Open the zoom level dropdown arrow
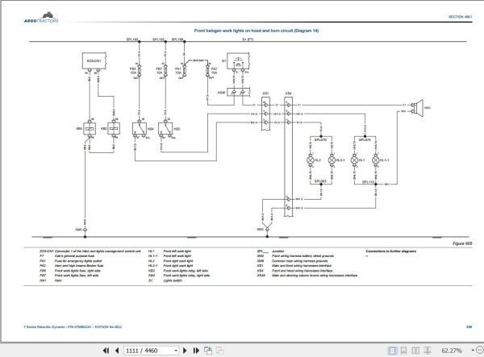The image size is (484, 357). (473, 351)
